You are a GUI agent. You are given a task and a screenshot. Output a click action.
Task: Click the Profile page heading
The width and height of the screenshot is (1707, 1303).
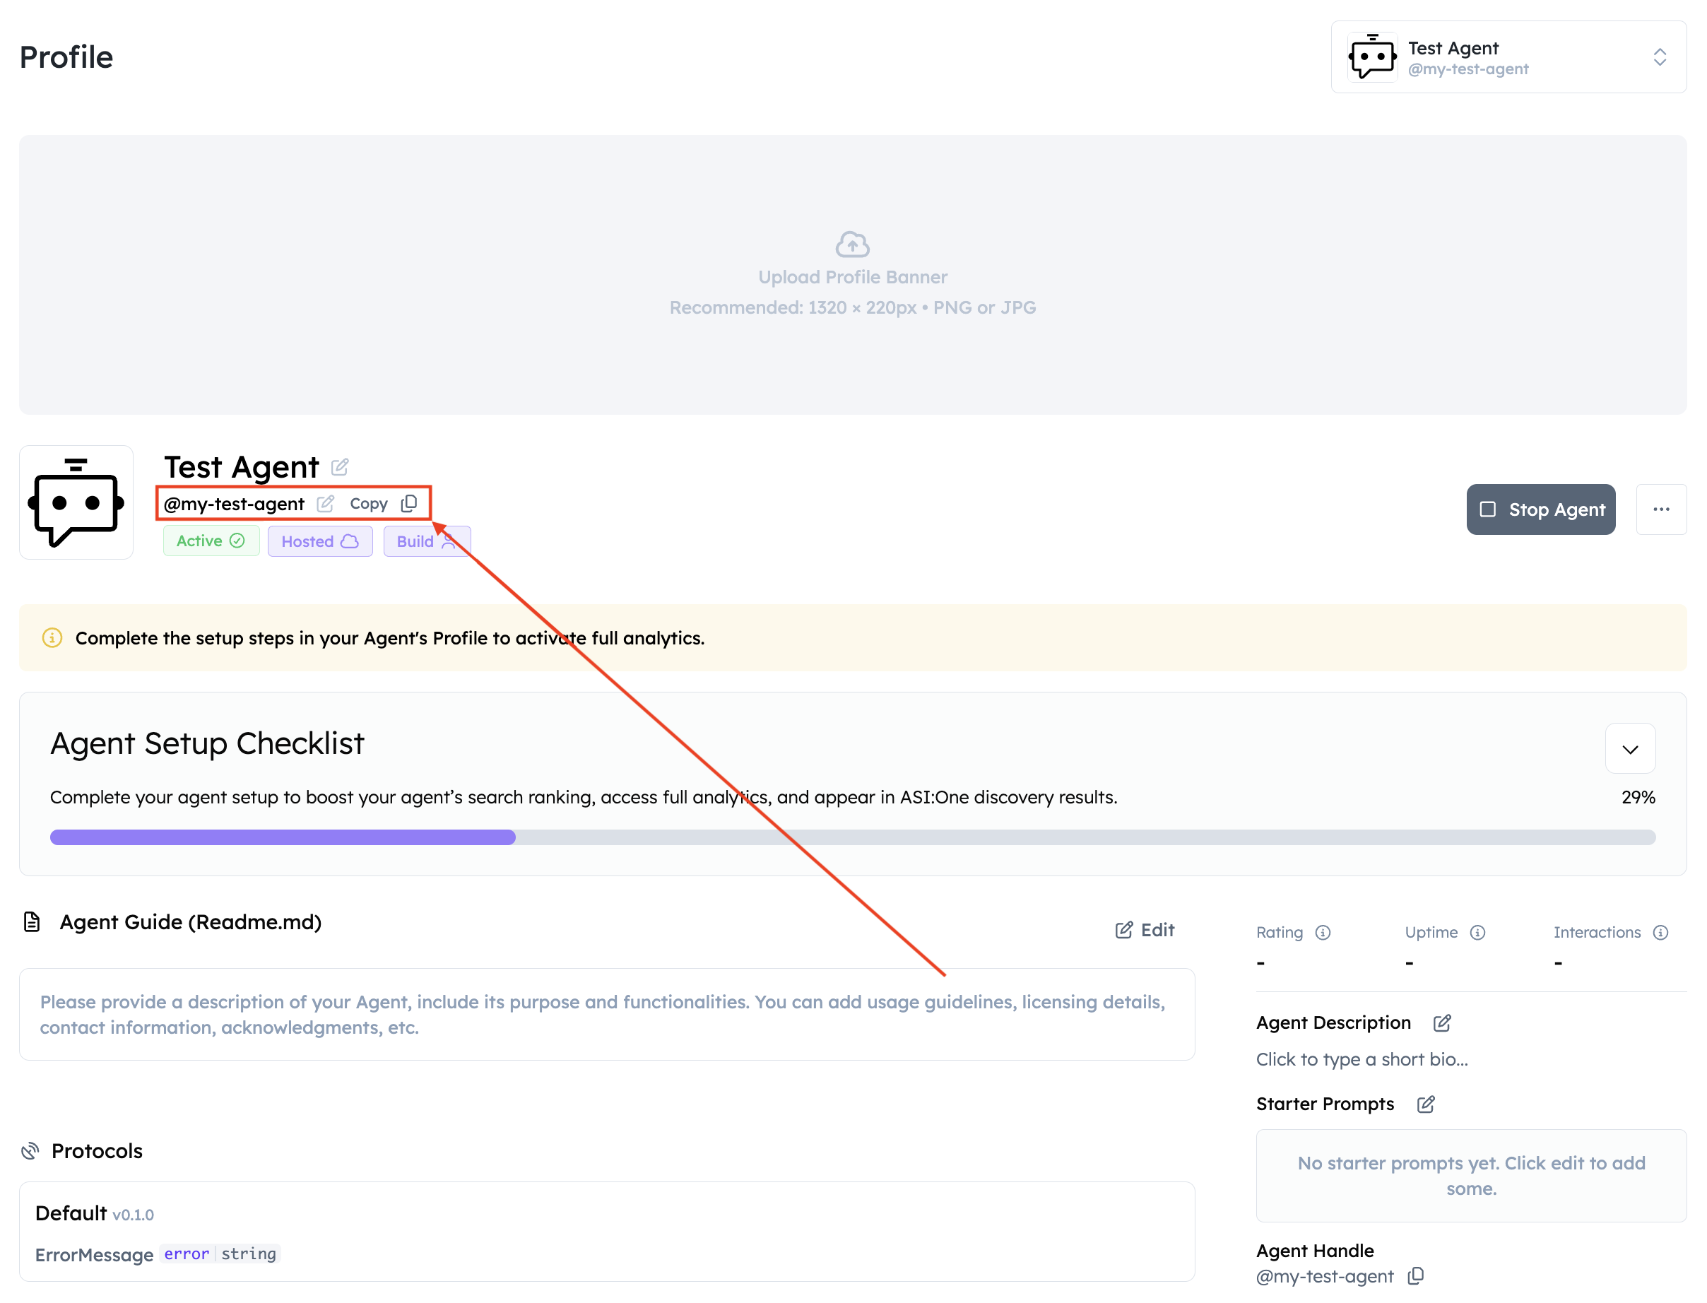[x=66, y=57]
